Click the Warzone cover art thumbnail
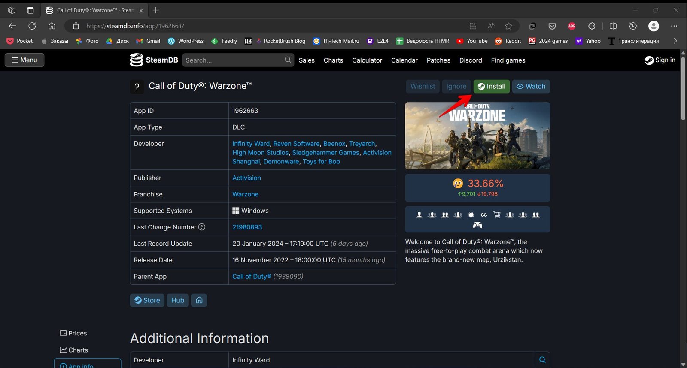The width and height of the screenshot is (687, 368). [x=477, y=136]
